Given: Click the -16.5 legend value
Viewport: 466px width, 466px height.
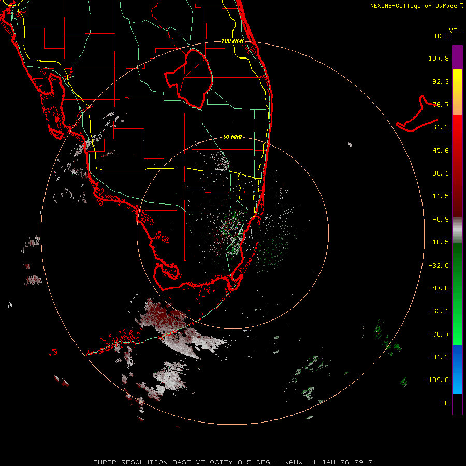Looking at the screenshot, I should 439,242.
